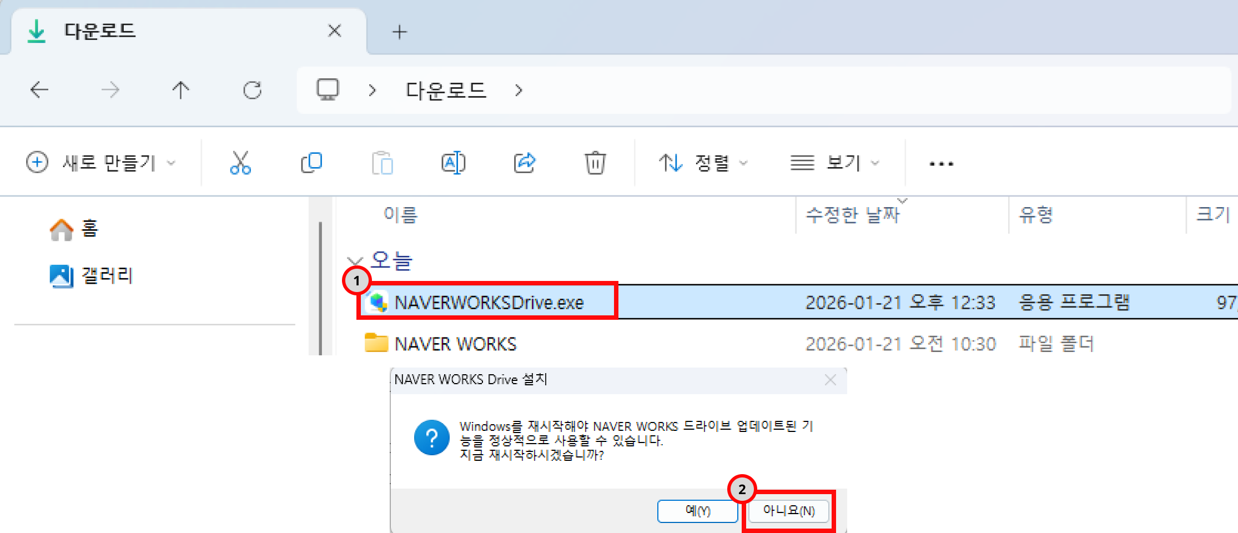
Task: Open 갤러리 in the navigation pane
Action: tap(92, 276)
